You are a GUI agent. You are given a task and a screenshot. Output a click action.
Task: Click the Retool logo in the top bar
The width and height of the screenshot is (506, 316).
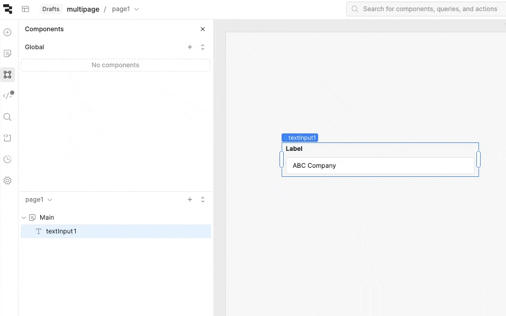tap(8, 9)
